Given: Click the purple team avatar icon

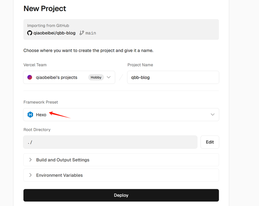Looking at the screenshot, I should click(x=30, y=77).
